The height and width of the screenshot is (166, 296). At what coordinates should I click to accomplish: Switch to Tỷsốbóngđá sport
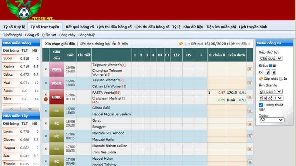point(13,35)
